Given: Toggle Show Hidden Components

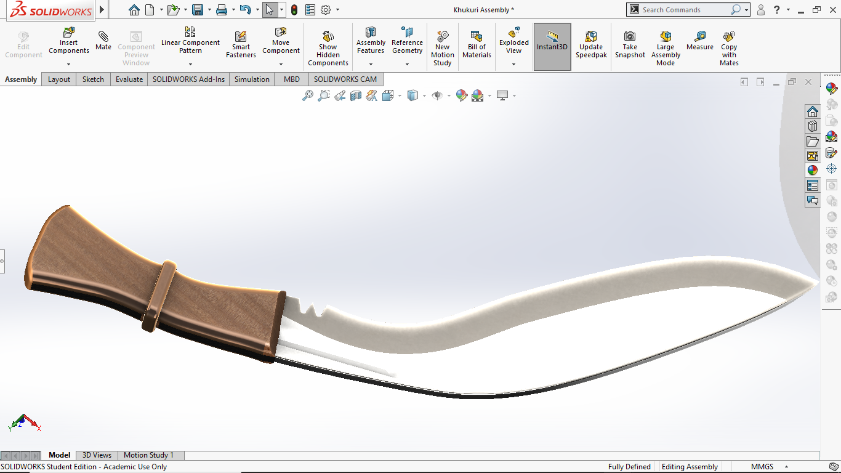Looking at the screenshot, I should click(x=328, y=47).
